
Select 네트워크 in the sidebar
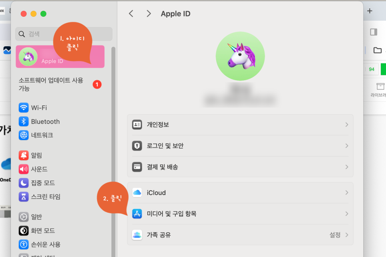[42, 135]
